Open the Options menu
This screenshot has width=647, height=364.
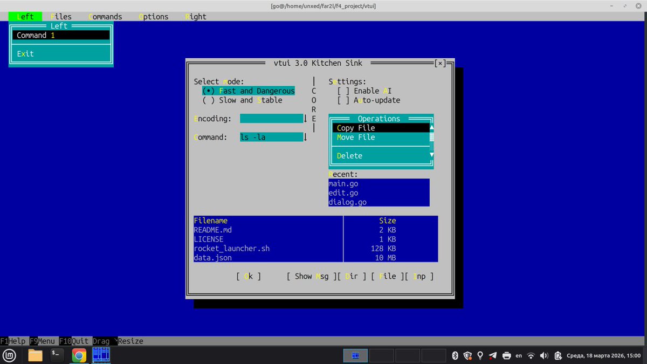click(x=154, y=17)
